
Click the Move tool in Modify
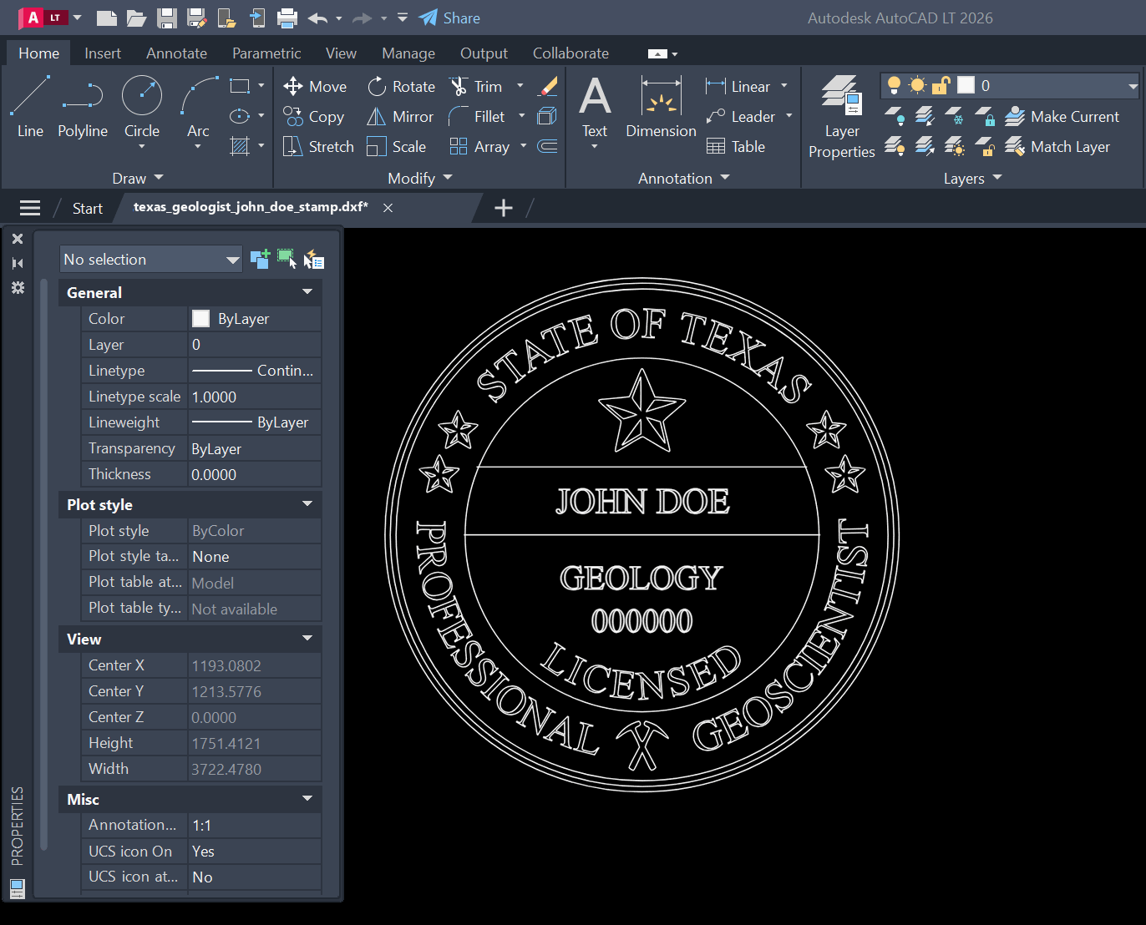tap(315, 86)
